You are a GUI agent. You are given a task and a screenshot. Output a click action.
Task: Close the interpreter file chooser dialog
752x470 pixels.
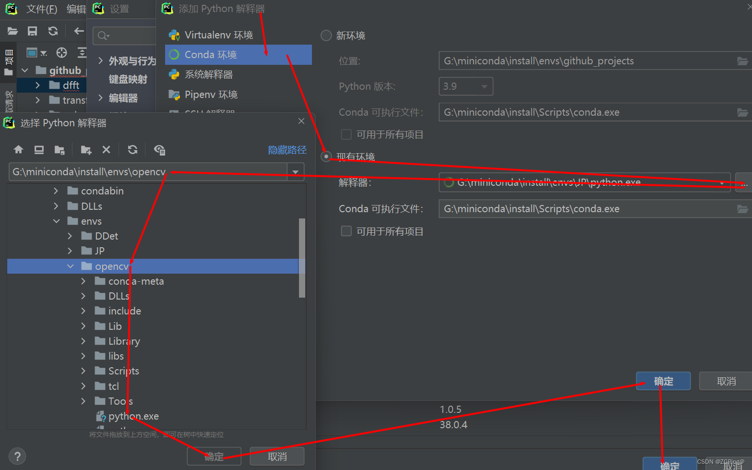click(x=301, y=121)
